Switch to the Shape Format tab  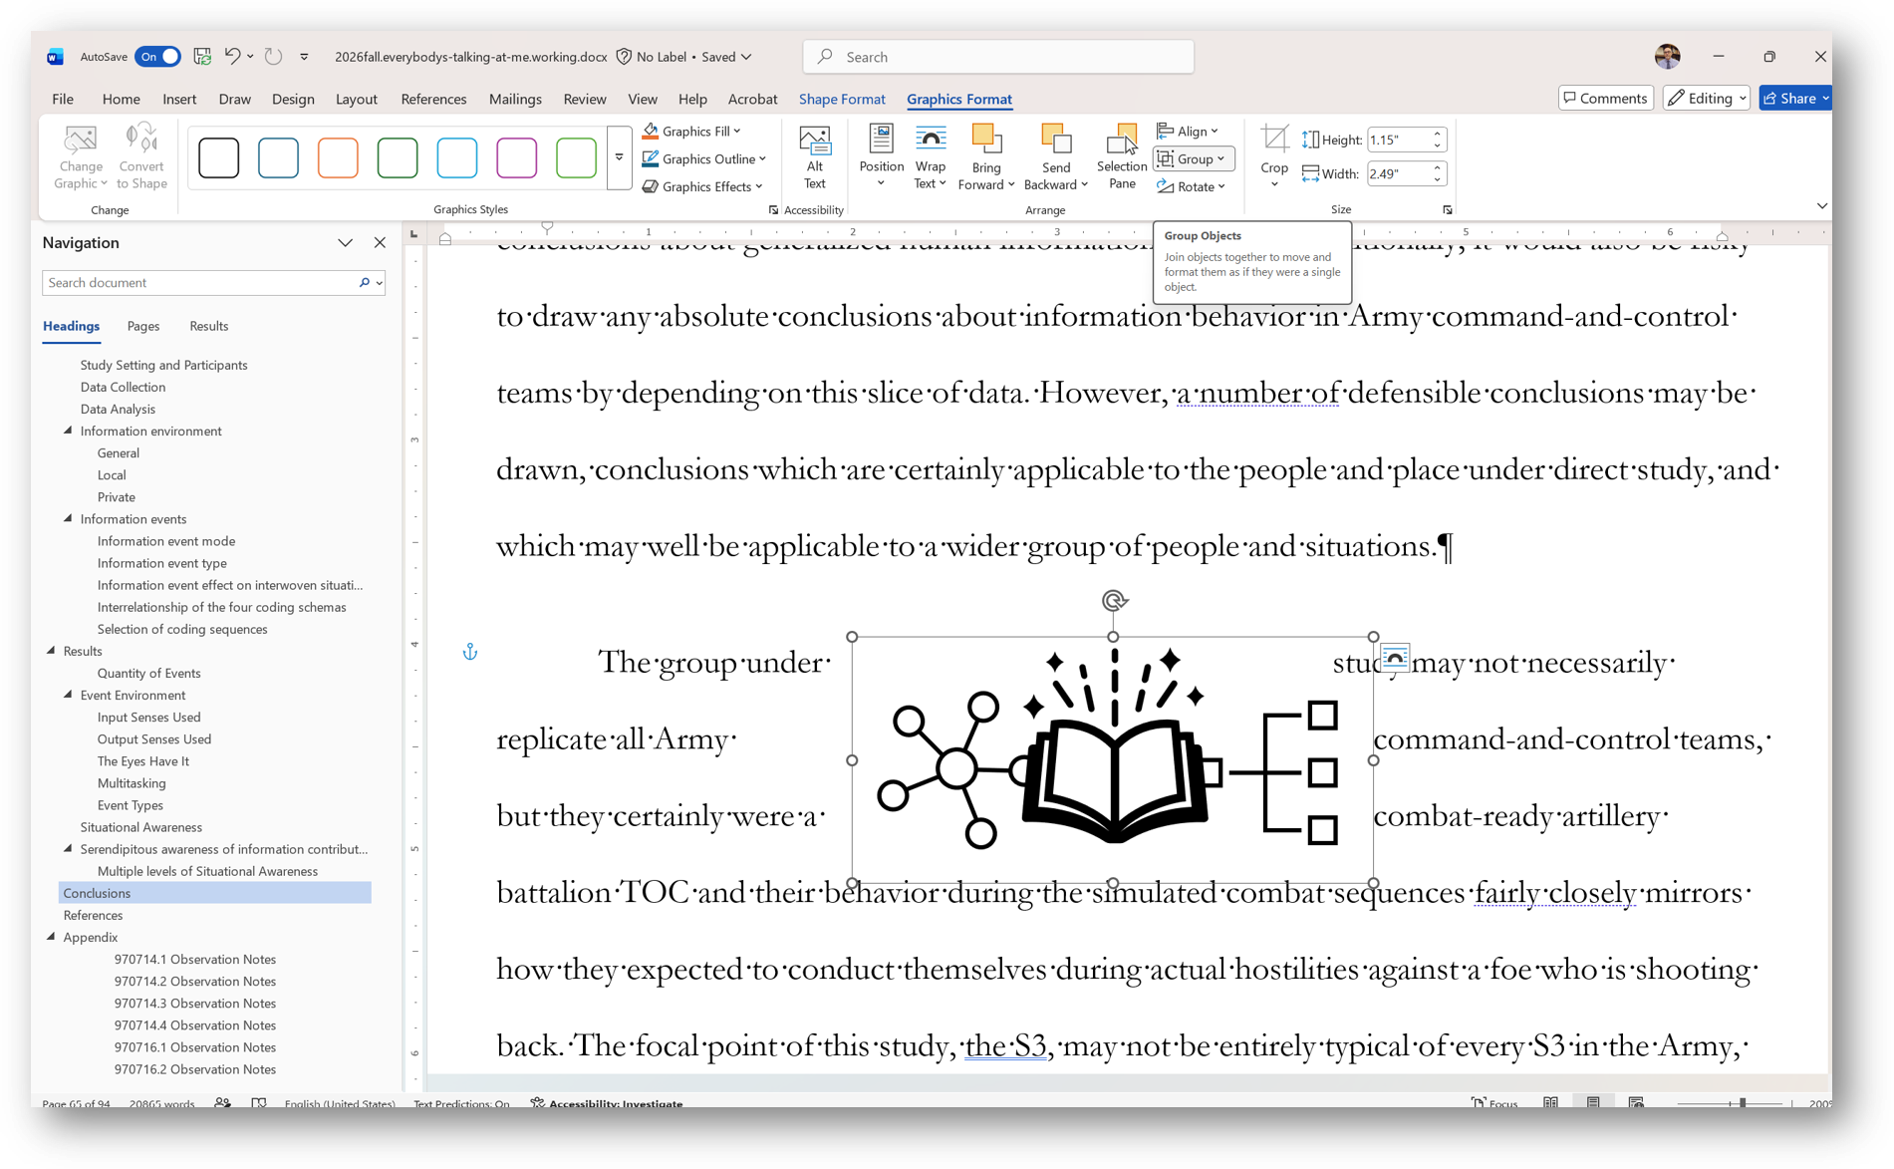(x=842, y=99)
